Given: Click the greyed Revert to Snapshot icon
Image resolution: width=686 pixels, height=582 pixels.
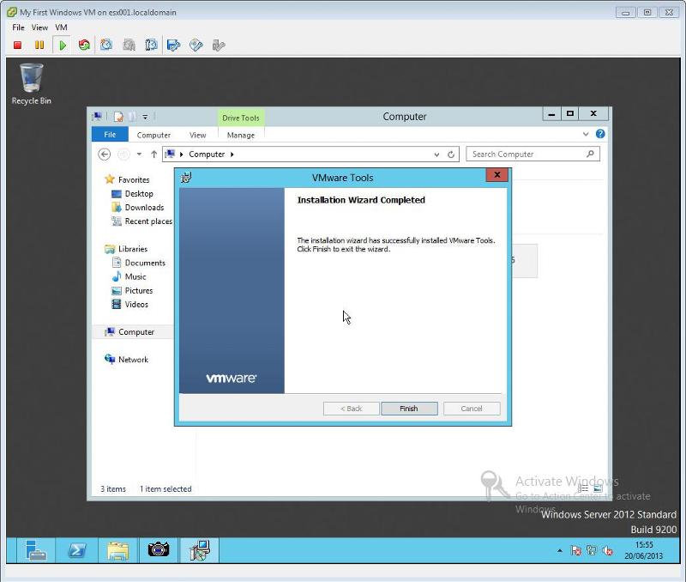Looking at the screenshot, I should tap(129, 45).
